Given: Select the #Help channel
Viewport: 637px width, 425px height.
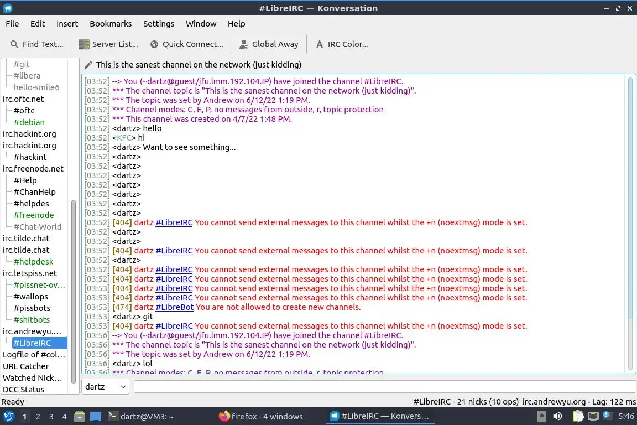Looking at the screenshot, I should coord(25,180).
